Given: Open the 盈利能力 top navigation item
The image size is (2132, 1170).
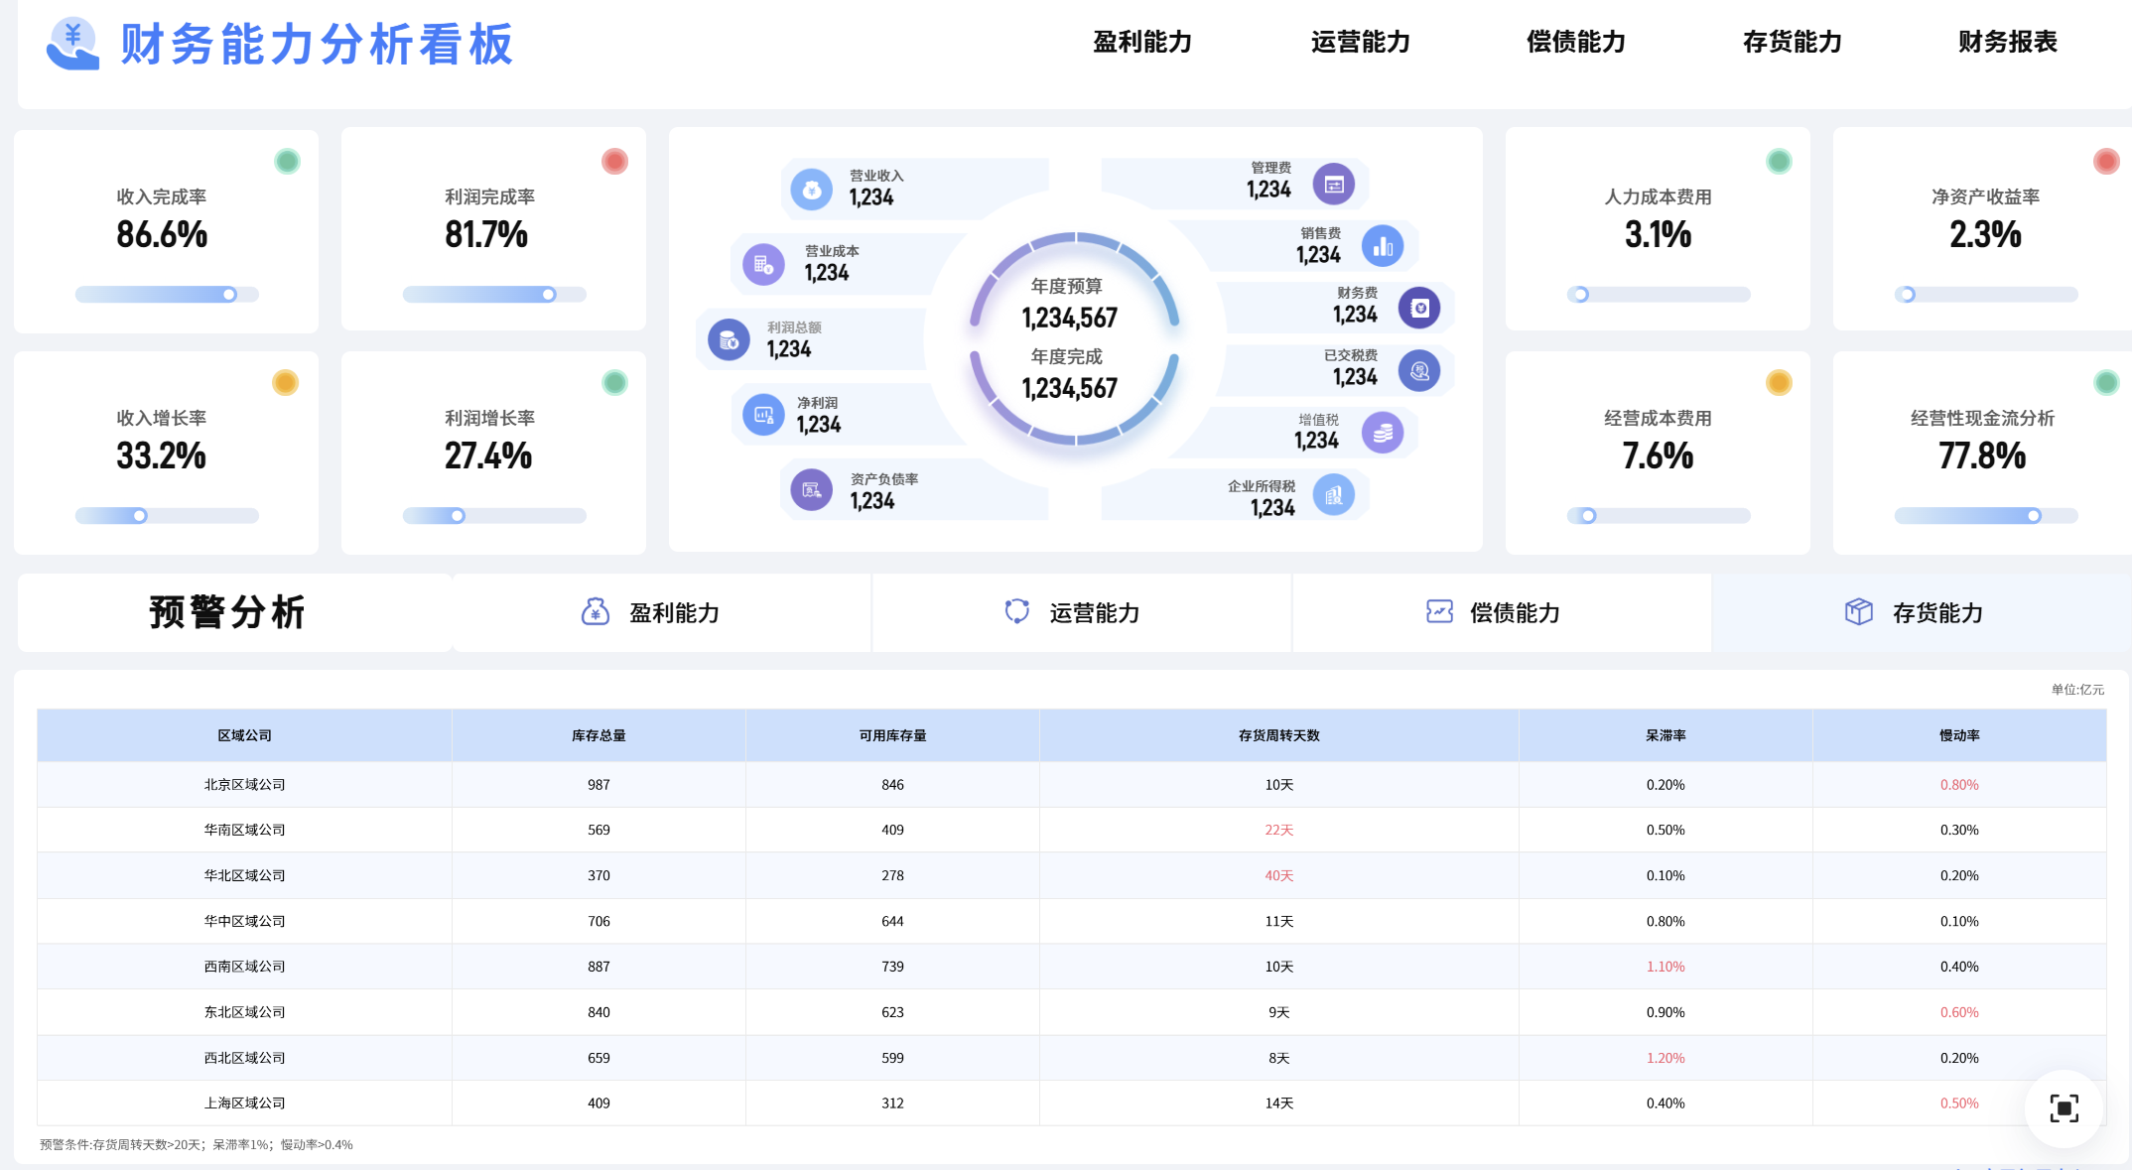Looking at the screenshot, I should 1142,42.
